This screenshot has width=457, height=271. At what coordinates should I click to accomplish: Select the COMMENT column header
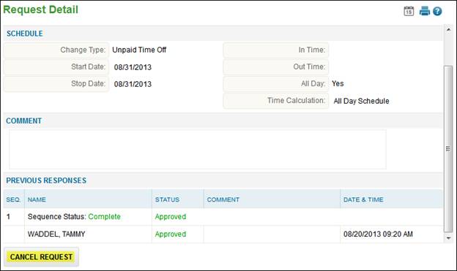click(x=223, y=199)
